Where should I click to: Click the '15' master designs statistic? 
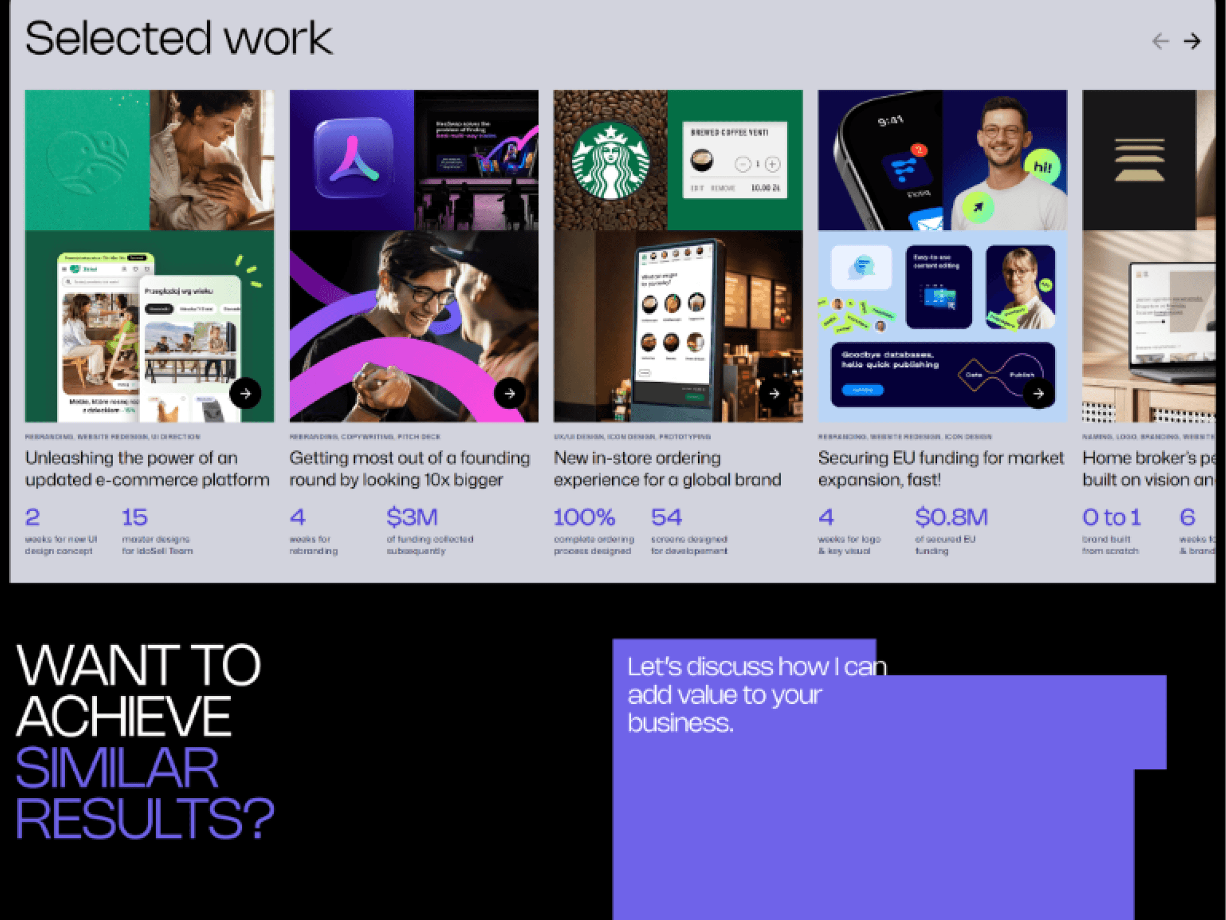(x=135, y=517)
